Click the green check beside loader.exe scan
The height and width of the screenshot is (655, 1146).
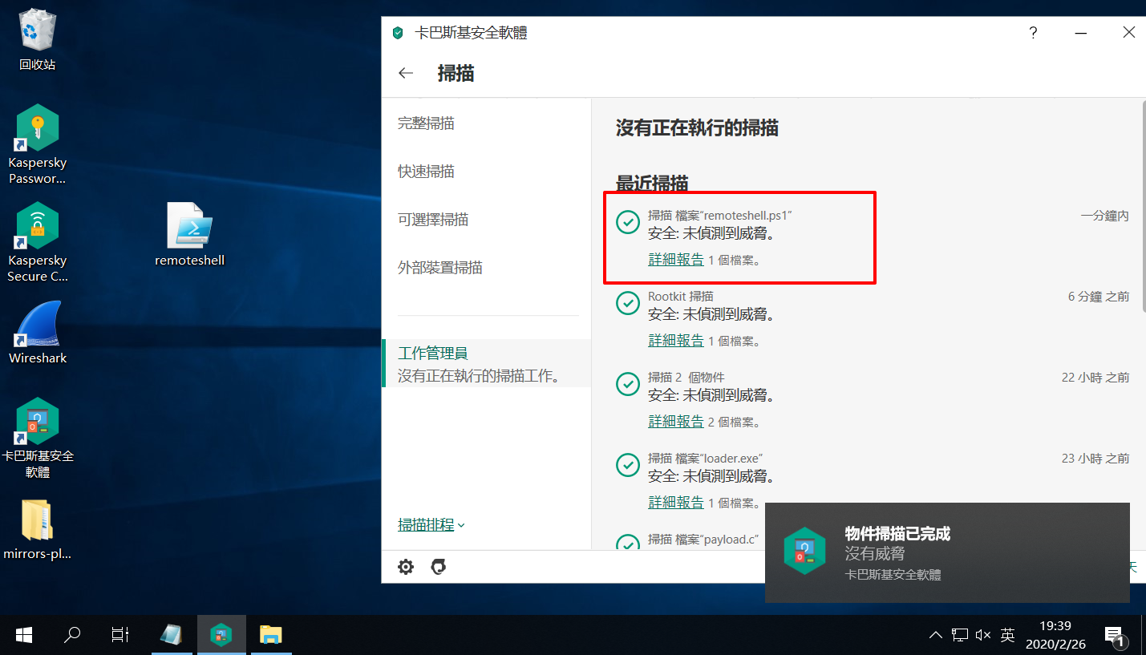pos(628,465)
